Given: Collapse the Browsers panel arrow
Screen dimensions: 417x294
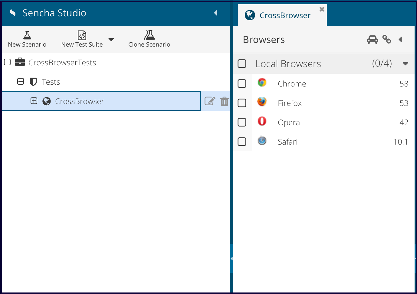Looking at the screenshot, I should pos(400,39).
